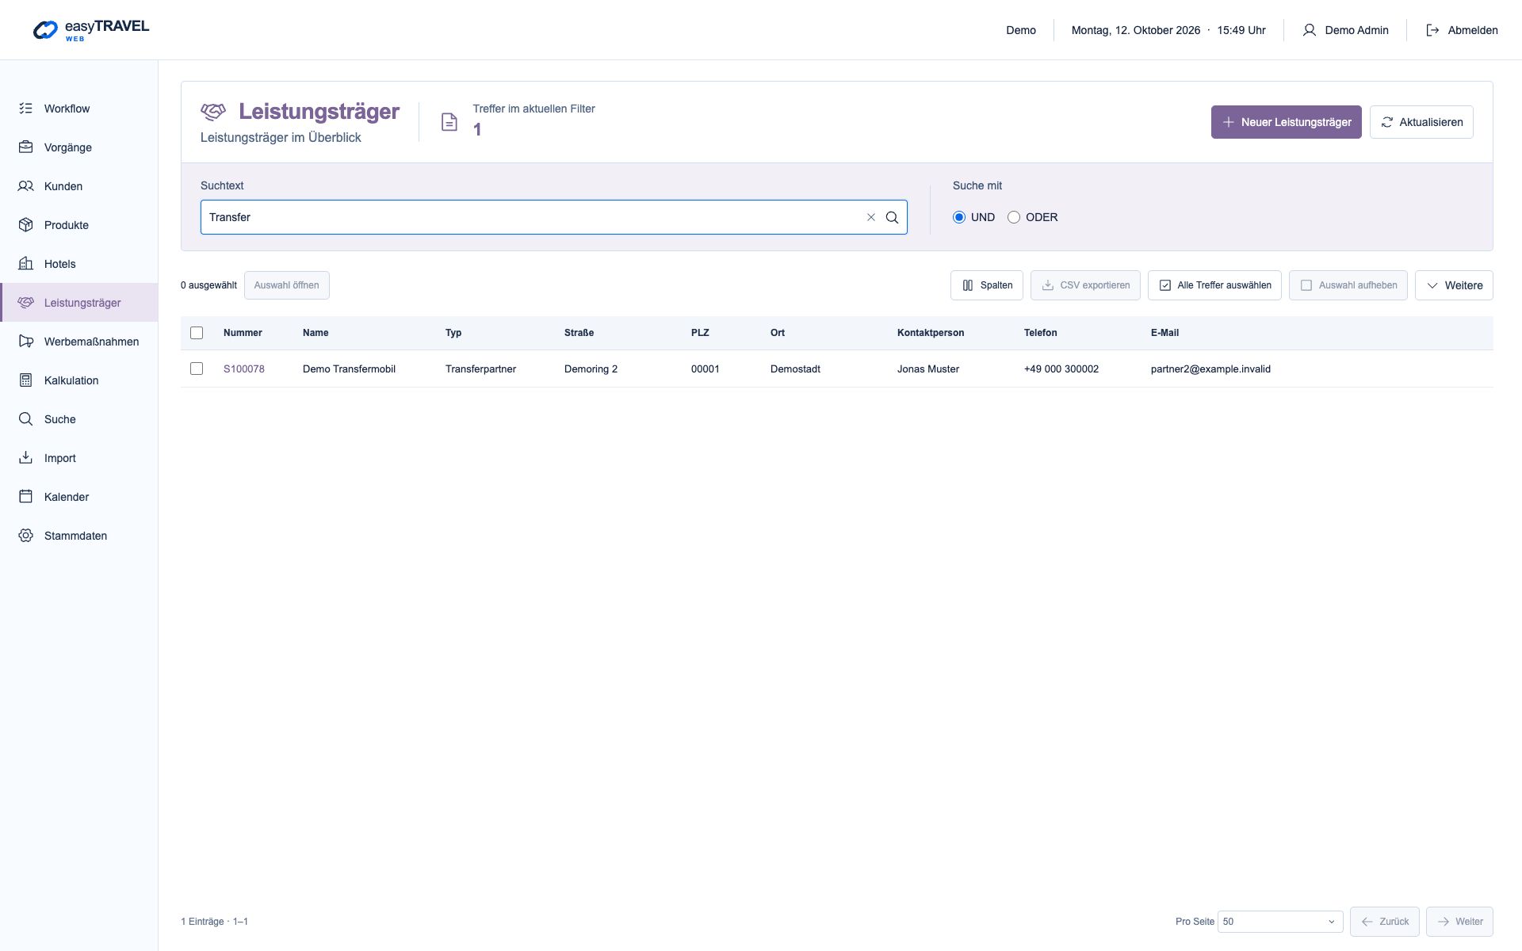Click the Zurück pagination button
This screenshot has height=951, width=1522.
(1384, 922)
